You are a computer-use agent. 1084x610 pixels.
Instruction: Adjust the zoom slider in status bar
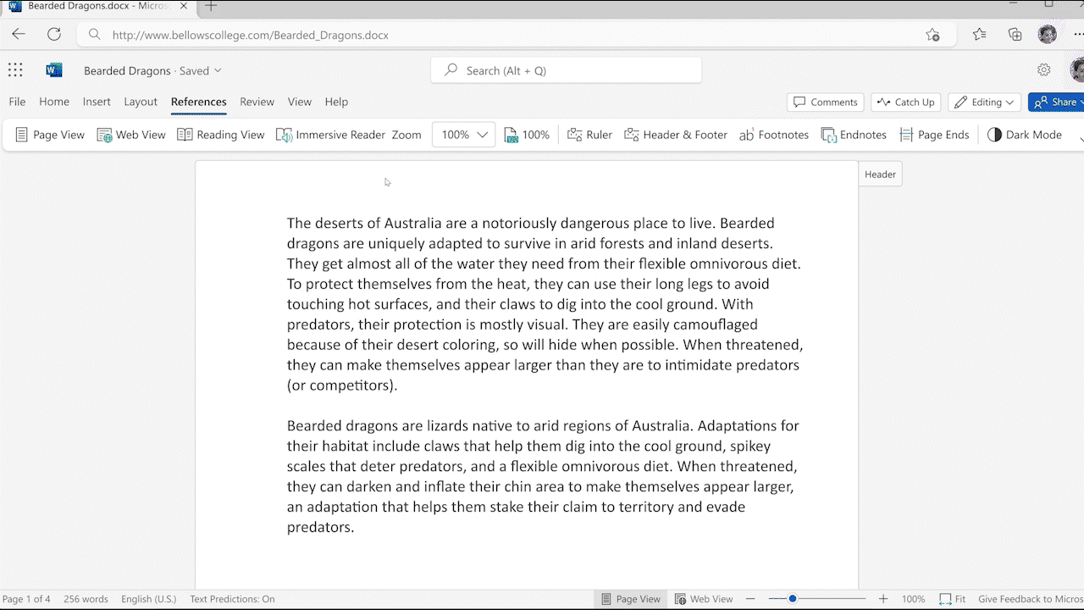(x=793, y=599)
